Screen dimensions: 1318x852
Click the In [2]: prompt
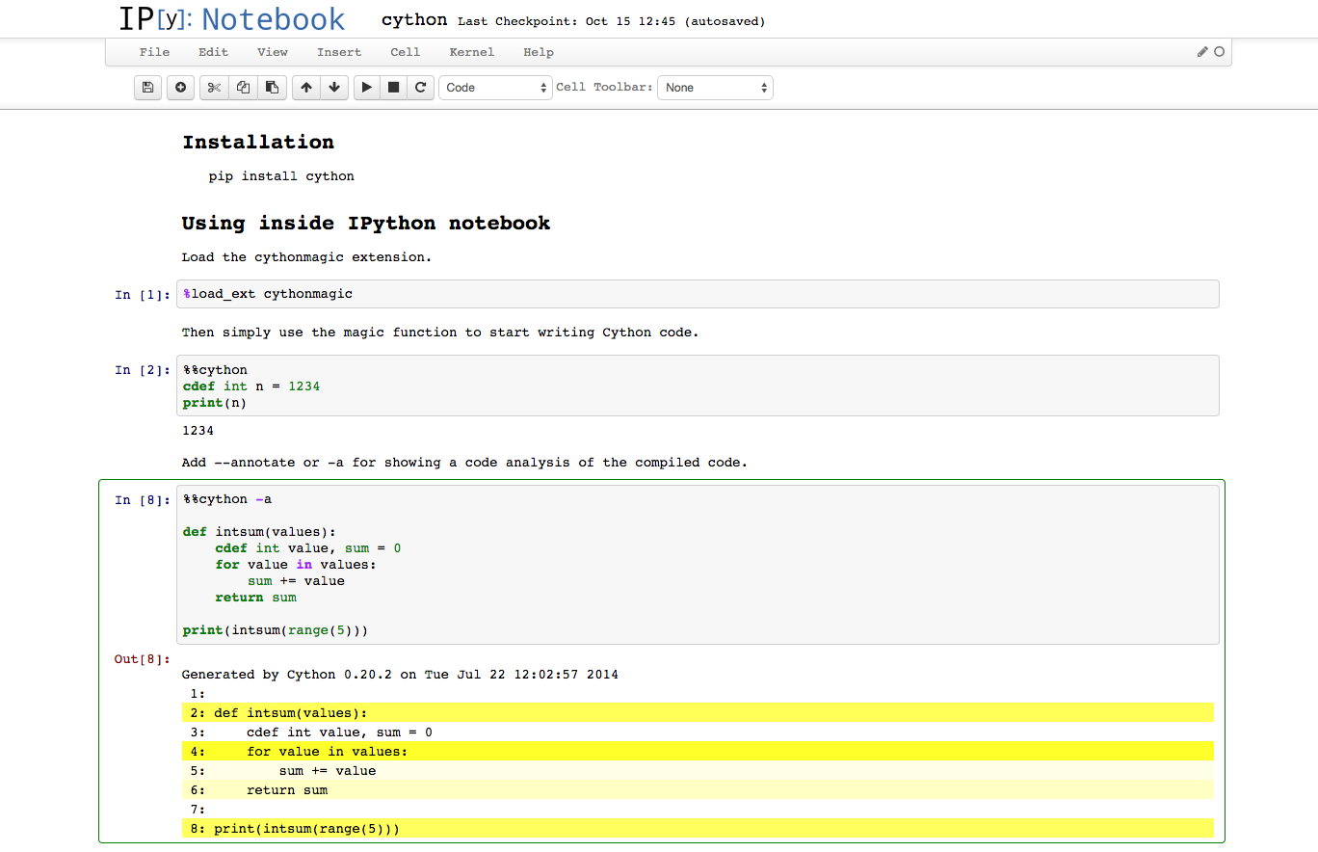(143, 370)
